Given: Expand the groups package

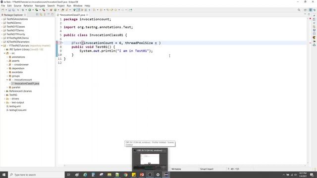Looking at the screenshot, I should coord(7,76).
